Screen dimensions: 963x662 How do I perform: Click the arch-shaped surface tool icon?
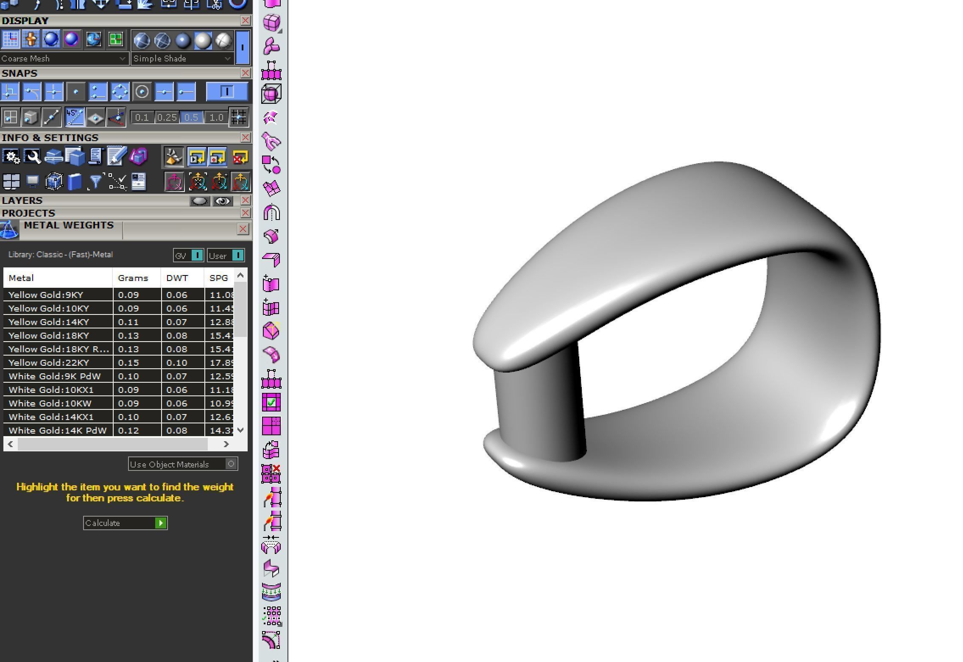[x=271, y=212]
